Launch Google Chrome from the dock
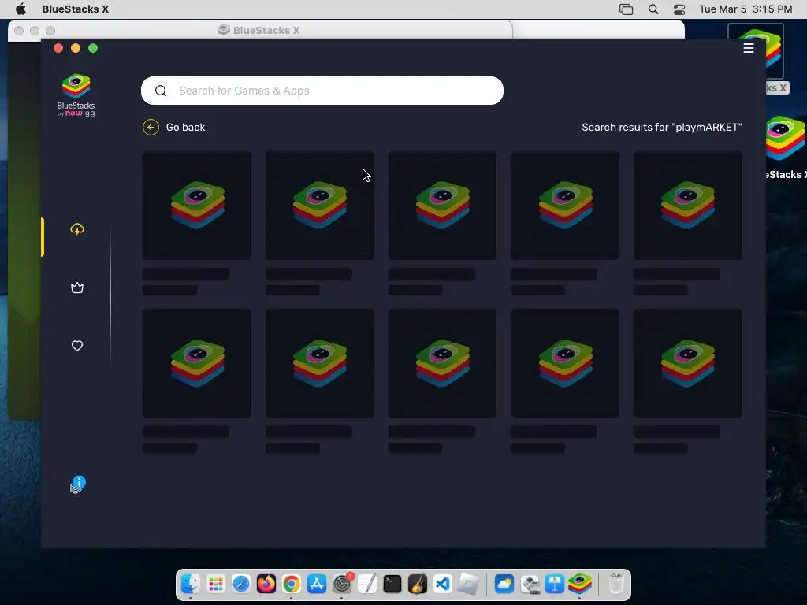This screenshot has width=807, height=605. pos(292,584)
